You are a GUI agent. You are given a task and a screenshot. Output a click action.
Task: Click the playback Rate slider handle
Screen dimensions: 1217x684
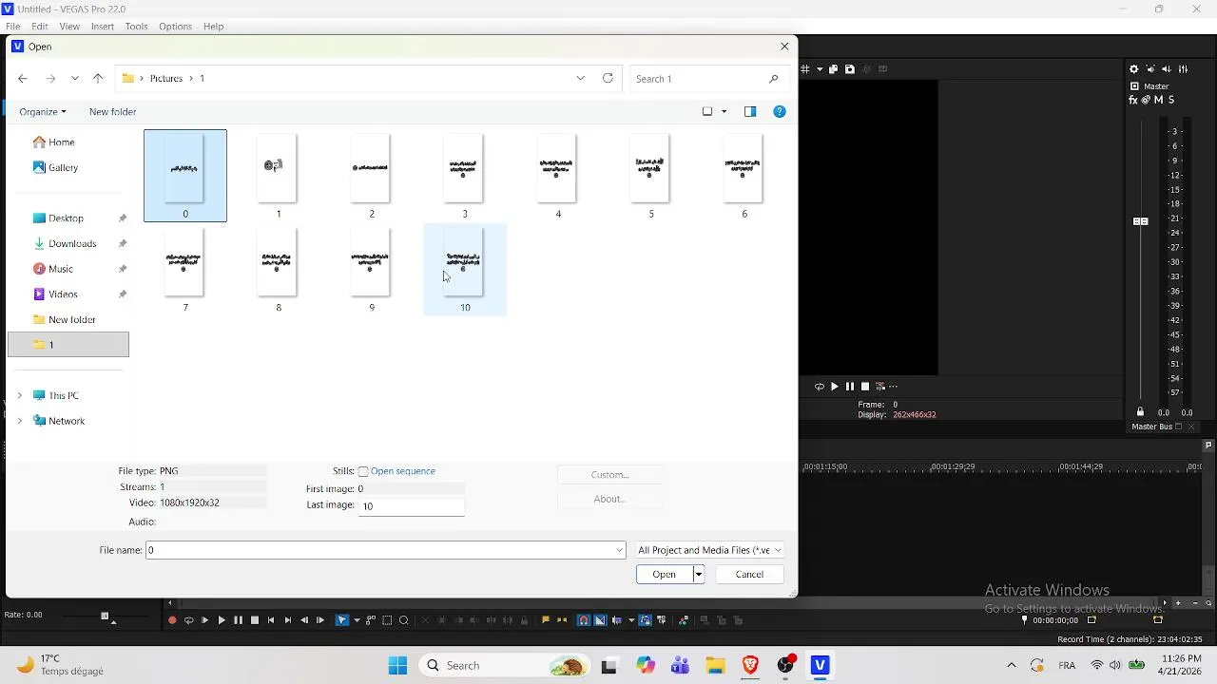coord(105,617)
